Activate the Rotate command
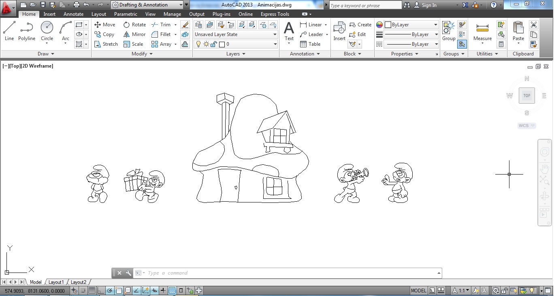 pyautogui.click(x=134, y=25)
